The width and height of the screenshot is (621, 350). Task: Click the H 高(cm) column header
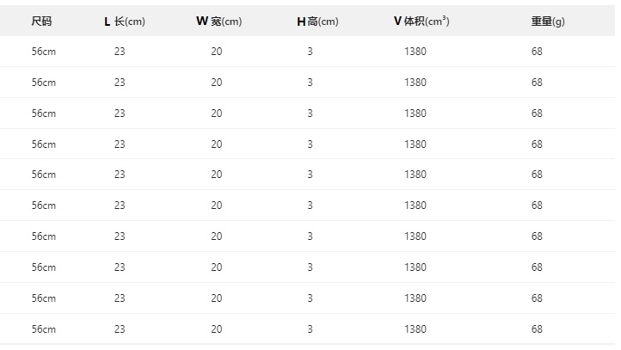click(317, 21)
